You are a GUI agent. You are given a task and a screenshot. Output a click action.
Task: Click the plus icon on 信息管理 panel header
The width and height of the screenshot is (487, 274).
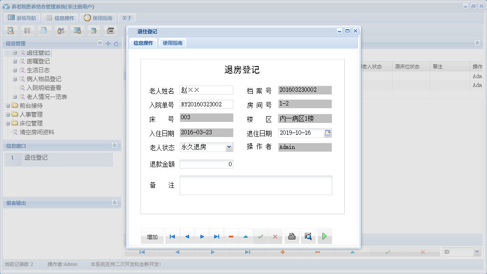pos(109,44)
